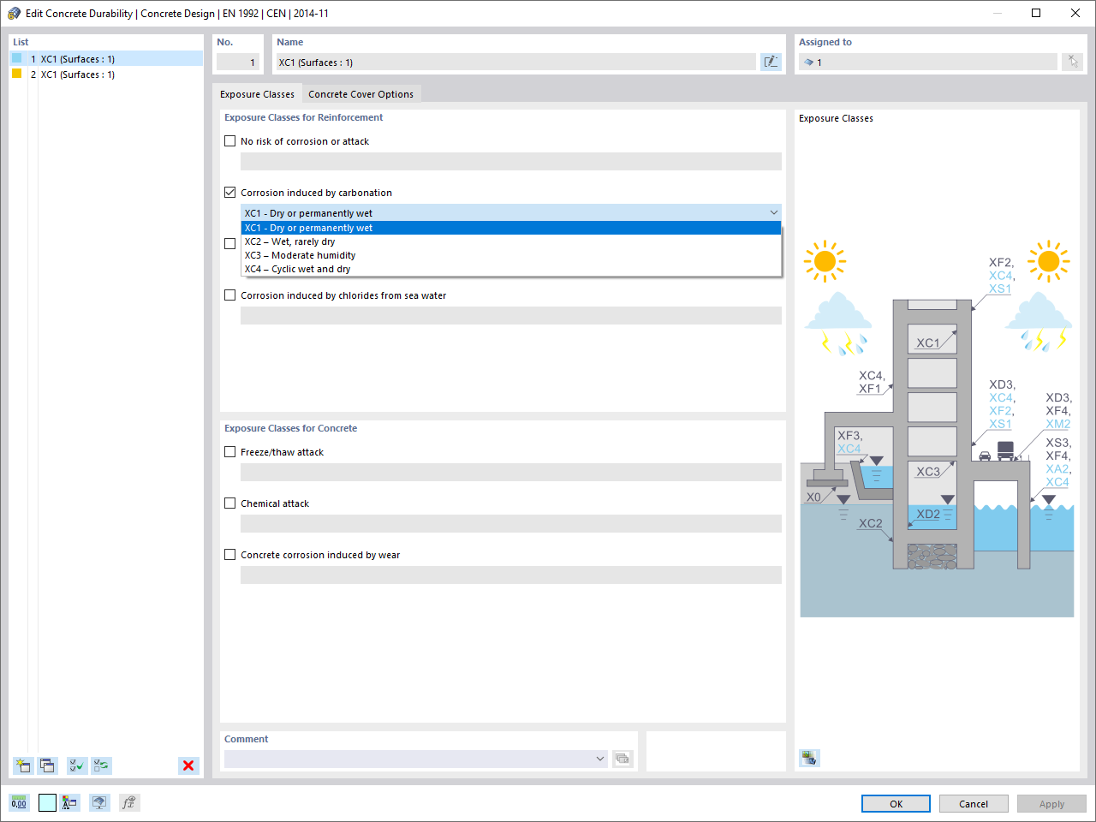Click the display settings monitor icon
Viewport: 1096px width, 822px height.
(x=99, y=802)
